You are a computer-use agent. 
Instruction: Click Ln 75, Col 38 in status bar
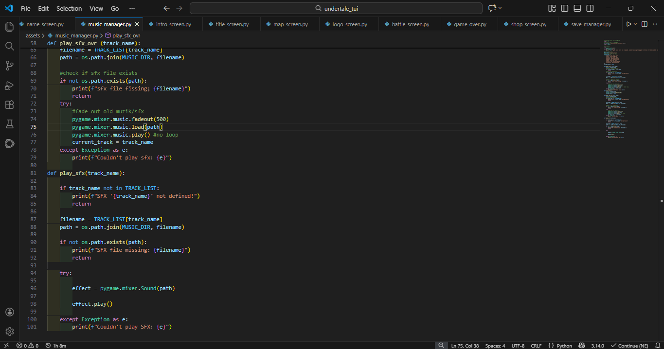point(465,346)
